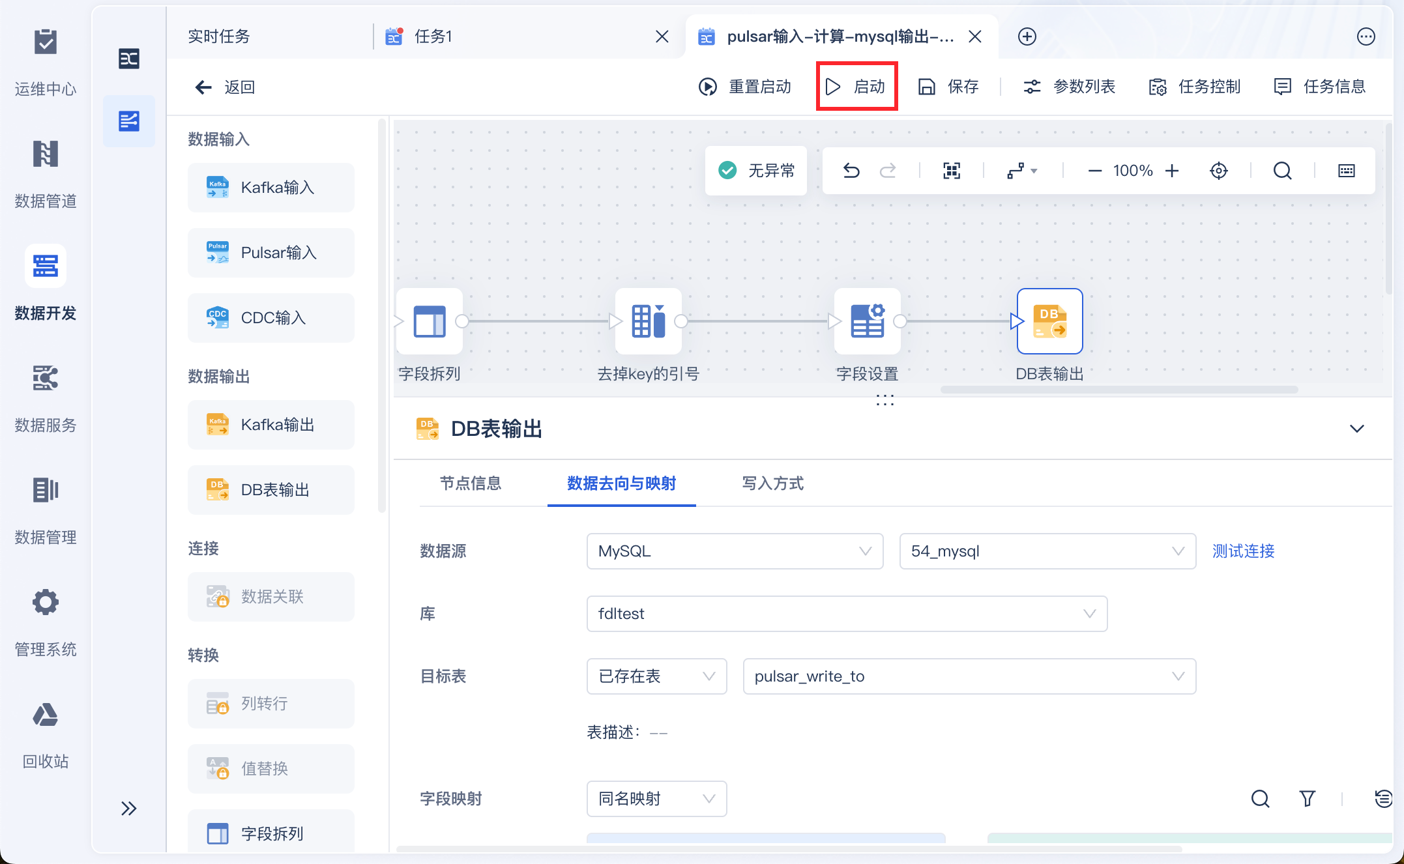Click the 启动 start button

pos(856,87)
